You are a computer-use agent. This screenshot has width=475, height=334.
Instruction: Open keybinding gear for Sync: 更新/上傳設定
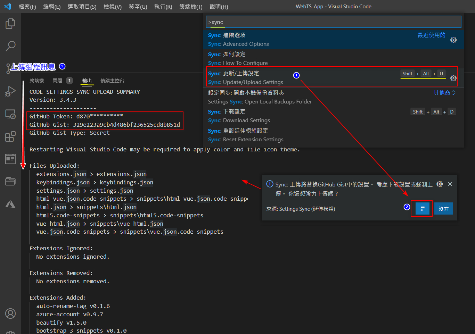[x=453, y=78]
